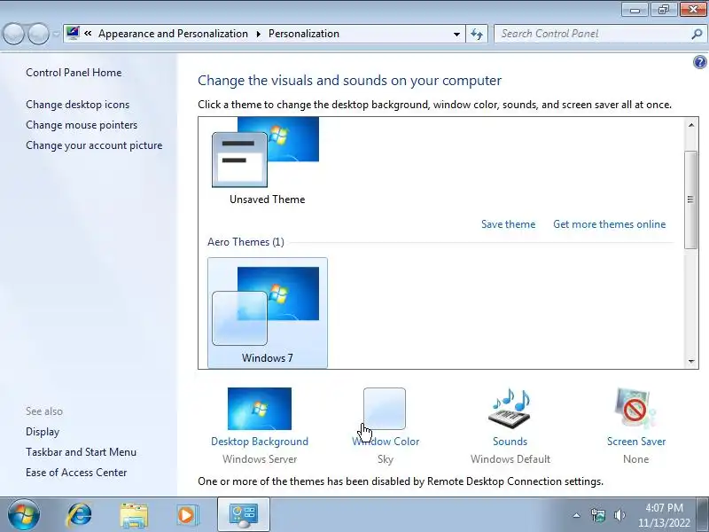Viewport: 709px width, 532px height.
Task: Show hidden tray icons arrow
Action: tap(577, 515)
